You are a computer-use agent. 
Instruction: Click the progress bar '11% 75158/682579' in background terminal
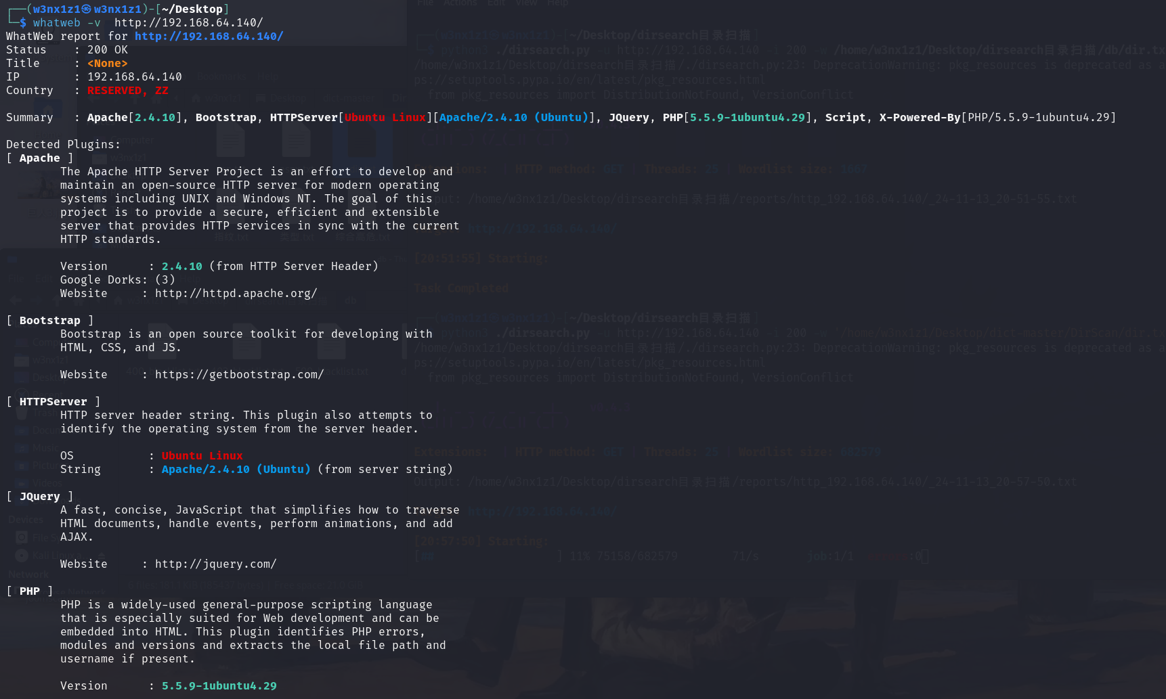point(545,556)
